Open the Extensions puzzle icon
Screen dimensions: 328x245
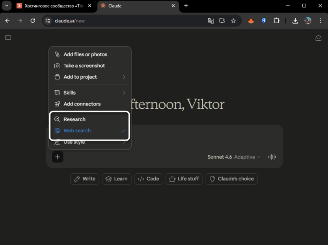point(276,21)
